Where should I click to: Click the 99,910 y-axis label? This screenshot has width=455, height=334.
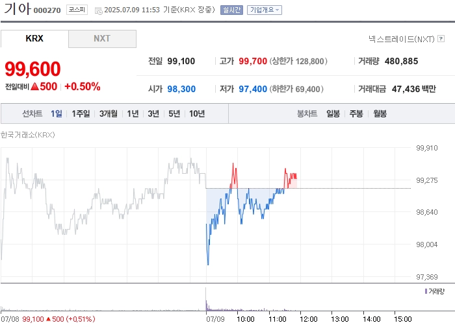coord(427,148)
